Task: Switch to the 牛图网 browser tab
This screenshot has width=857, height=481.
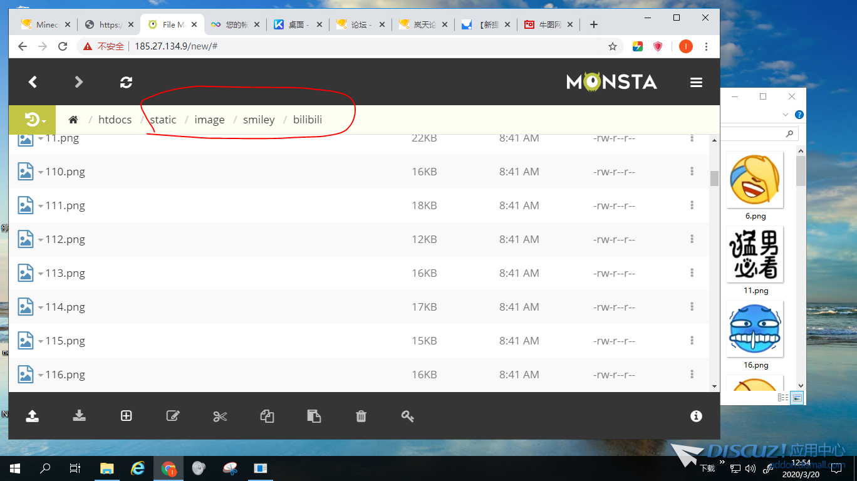Action: pyautogui.click(x=548, y=24)
